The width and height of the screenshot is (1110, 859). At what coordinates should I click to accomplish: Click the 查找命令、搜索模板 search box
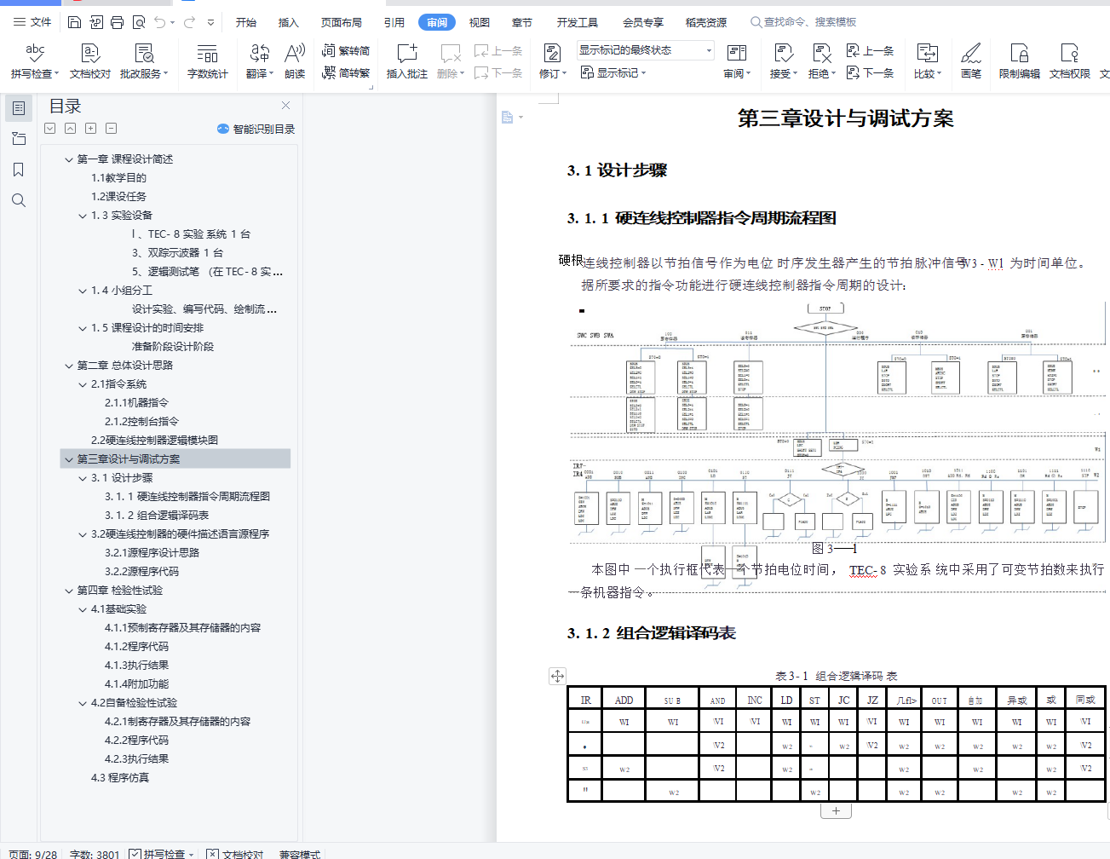click(803, 22)
